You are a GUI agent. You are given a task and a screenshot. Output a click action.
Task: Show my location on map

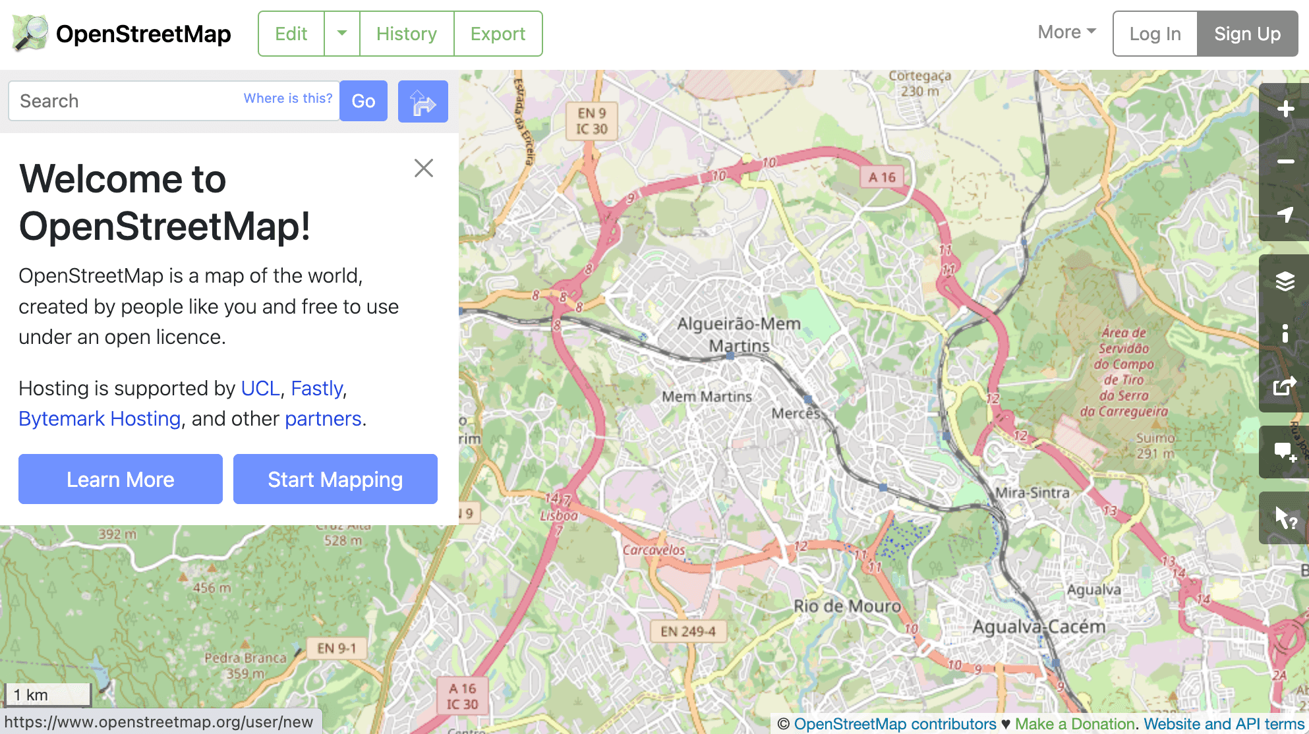1285,215
